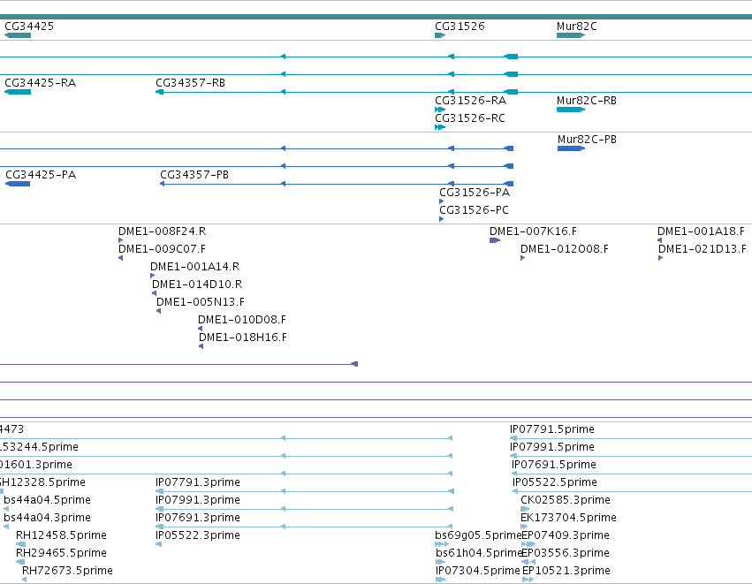The width and height of the screenshot is (752, 584).
Task: Select the IP07691.5prime EST label
Action: (554, 465)
